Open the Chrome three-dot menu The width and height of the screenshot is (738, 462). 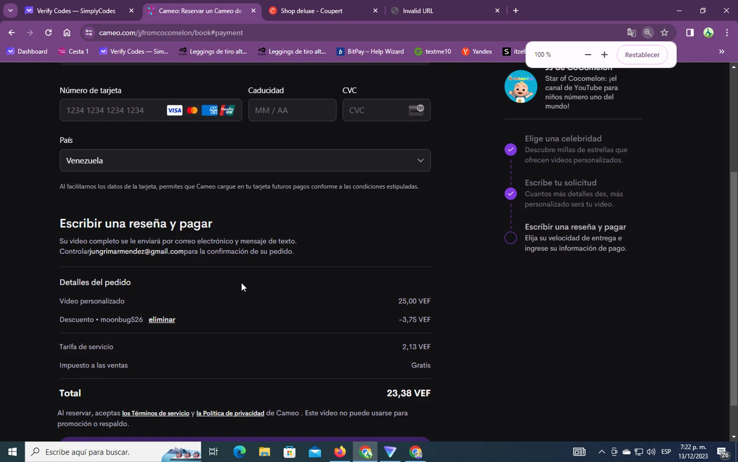[727, 33]
